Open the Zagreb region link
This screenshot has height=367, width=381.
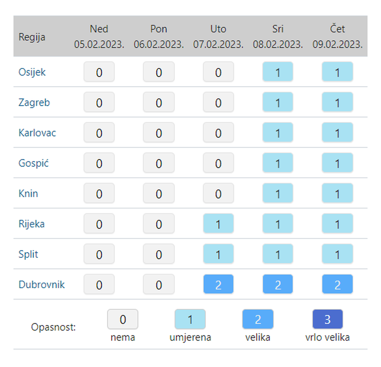pos(34,102)
